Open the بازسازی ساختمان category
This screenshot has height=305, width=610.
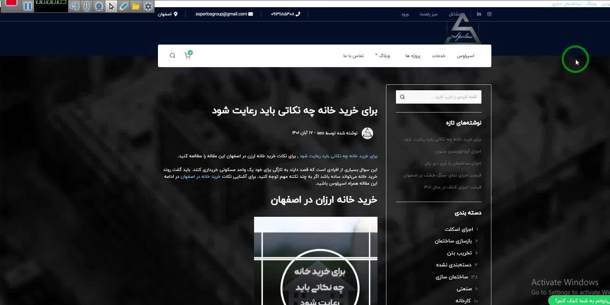pyautogui.click(x=453, y=241)
